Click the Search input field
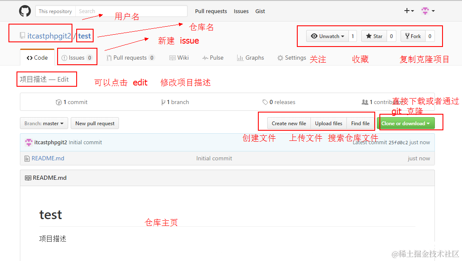Image resolution: width=462 pixels, height=261 pixels. 131,11
